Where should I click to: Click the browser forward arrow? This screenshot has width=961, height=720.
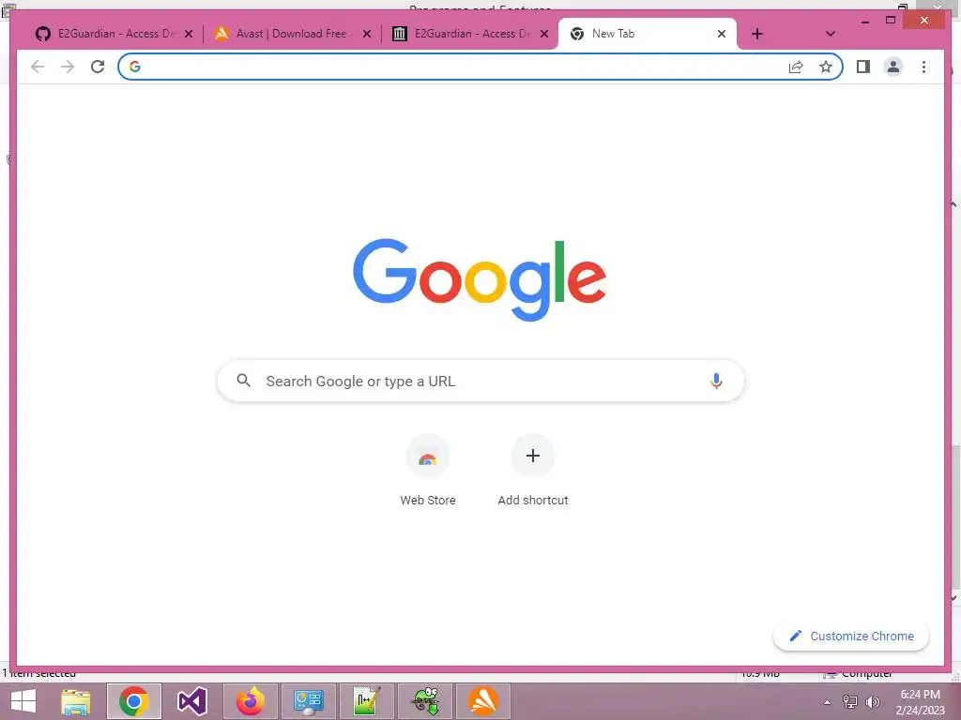[68, 67]
